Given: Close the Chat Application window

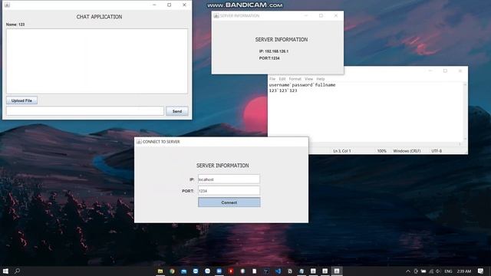Looking at the screenshot, I should coord(184,5).
